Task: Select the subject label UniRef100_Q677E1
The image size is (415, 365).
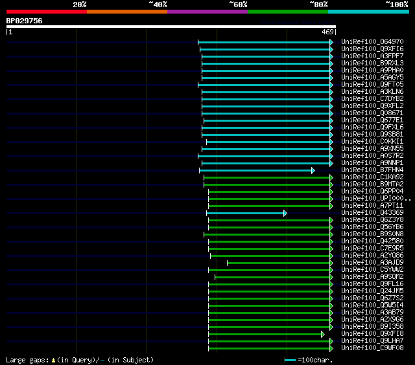Action: tap(372, 120)
